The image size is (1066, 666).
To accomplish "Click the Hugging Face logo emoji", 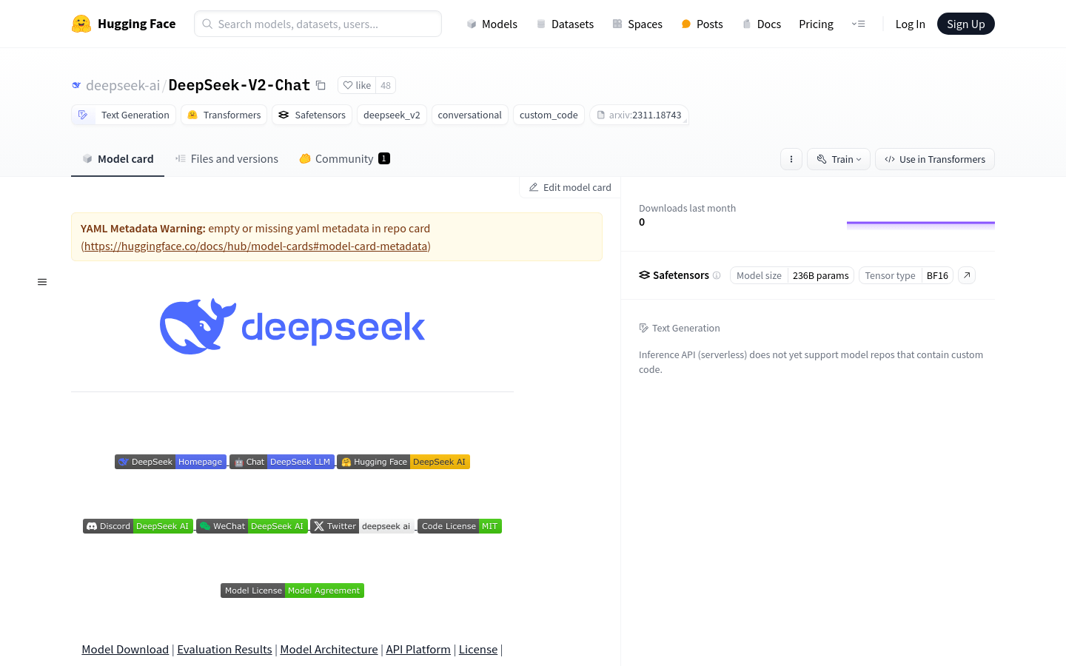I will pyautogui.click(x=81, y=24).
